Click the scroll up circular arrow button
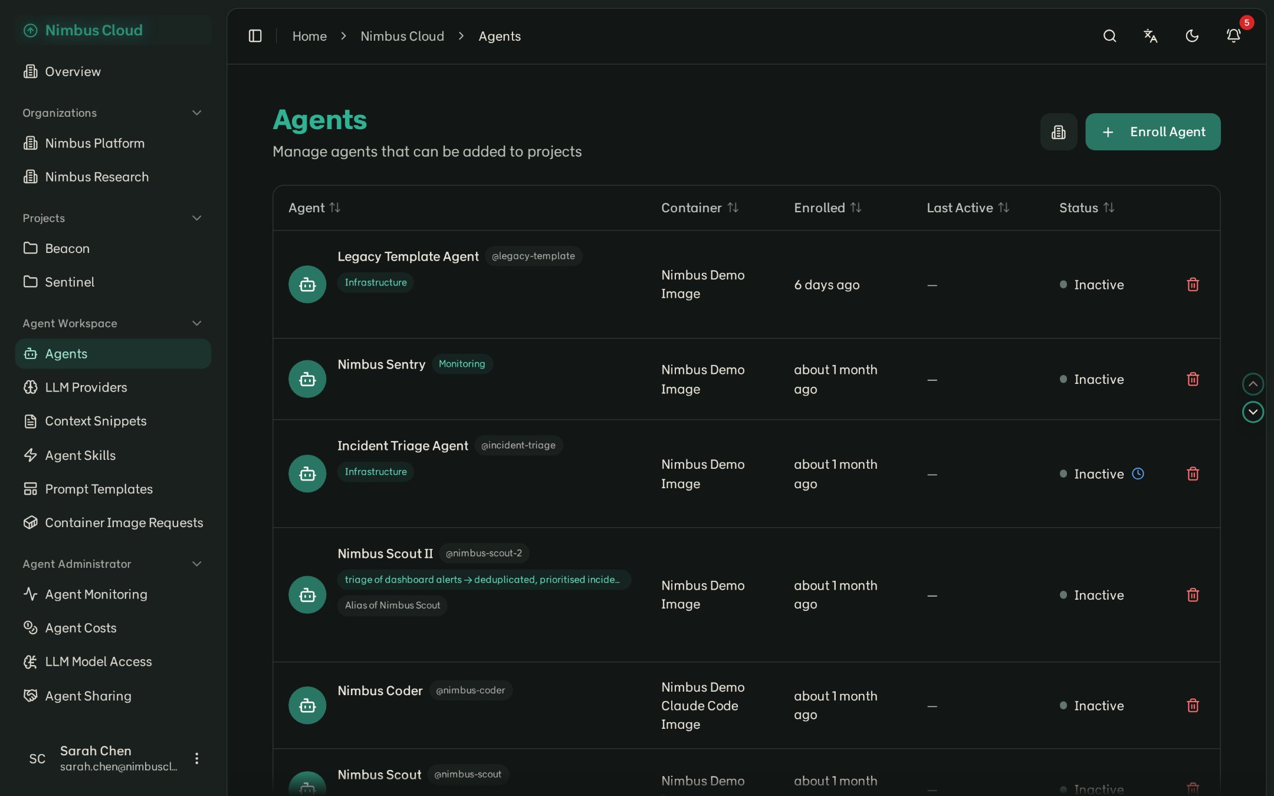Screen dimensions: 1274x796 (x=1253, y=384)
